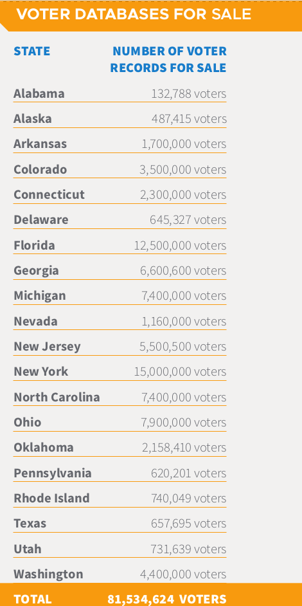Click Georgia's 6,600,600 voters figure
This screenshot has width=302, height=606.
coord(183,271)
